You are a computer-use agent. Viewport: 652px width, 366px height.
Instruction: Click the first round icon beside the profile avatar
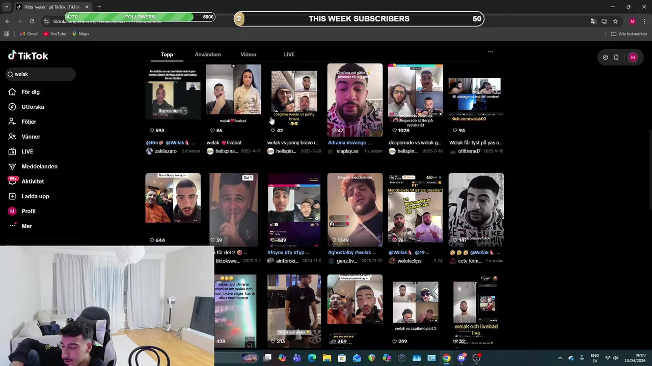click(605, 57)
